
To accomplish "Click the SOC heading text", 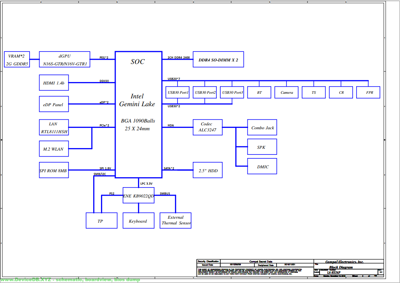I will coord(138,61).
